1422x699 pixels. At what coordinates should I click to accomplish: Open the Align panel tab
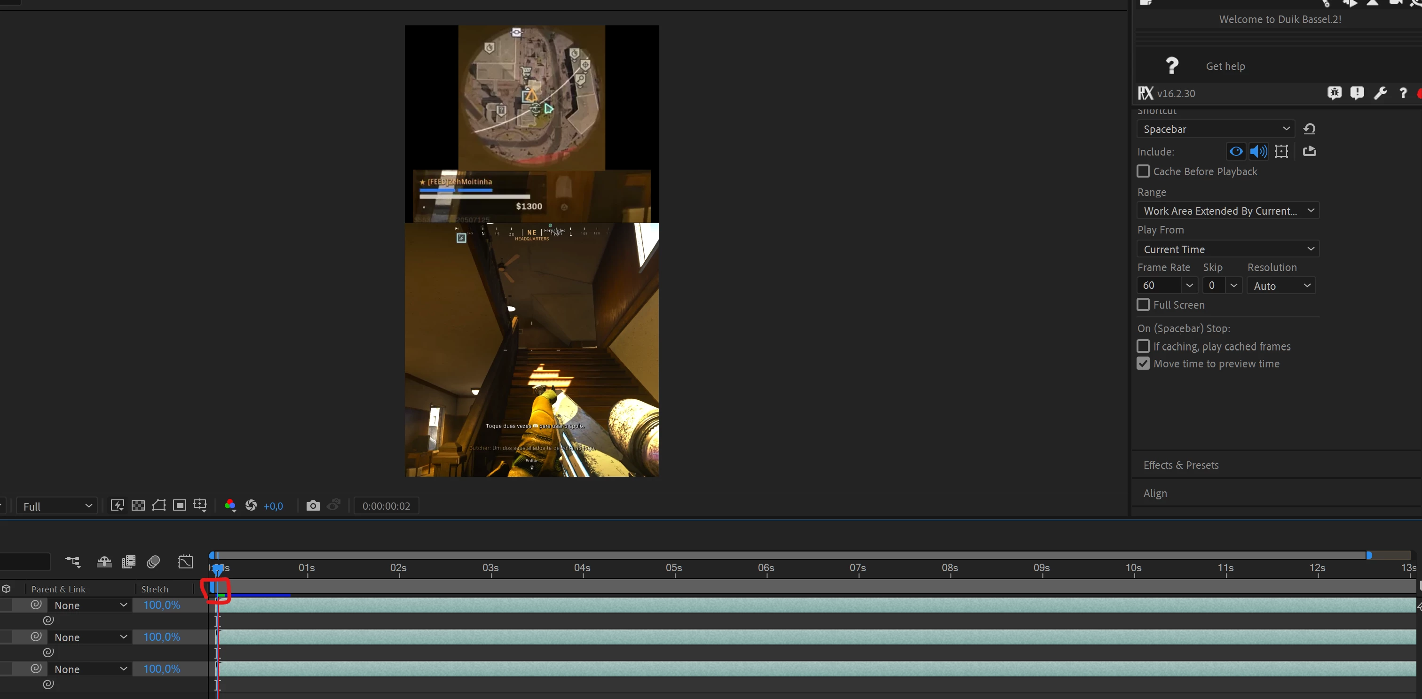1155,493
